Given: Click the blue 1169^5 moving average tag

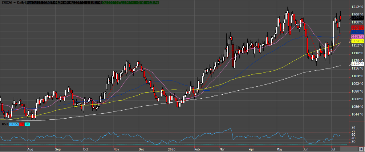Looking at the screenshot, I should point(357,32).
